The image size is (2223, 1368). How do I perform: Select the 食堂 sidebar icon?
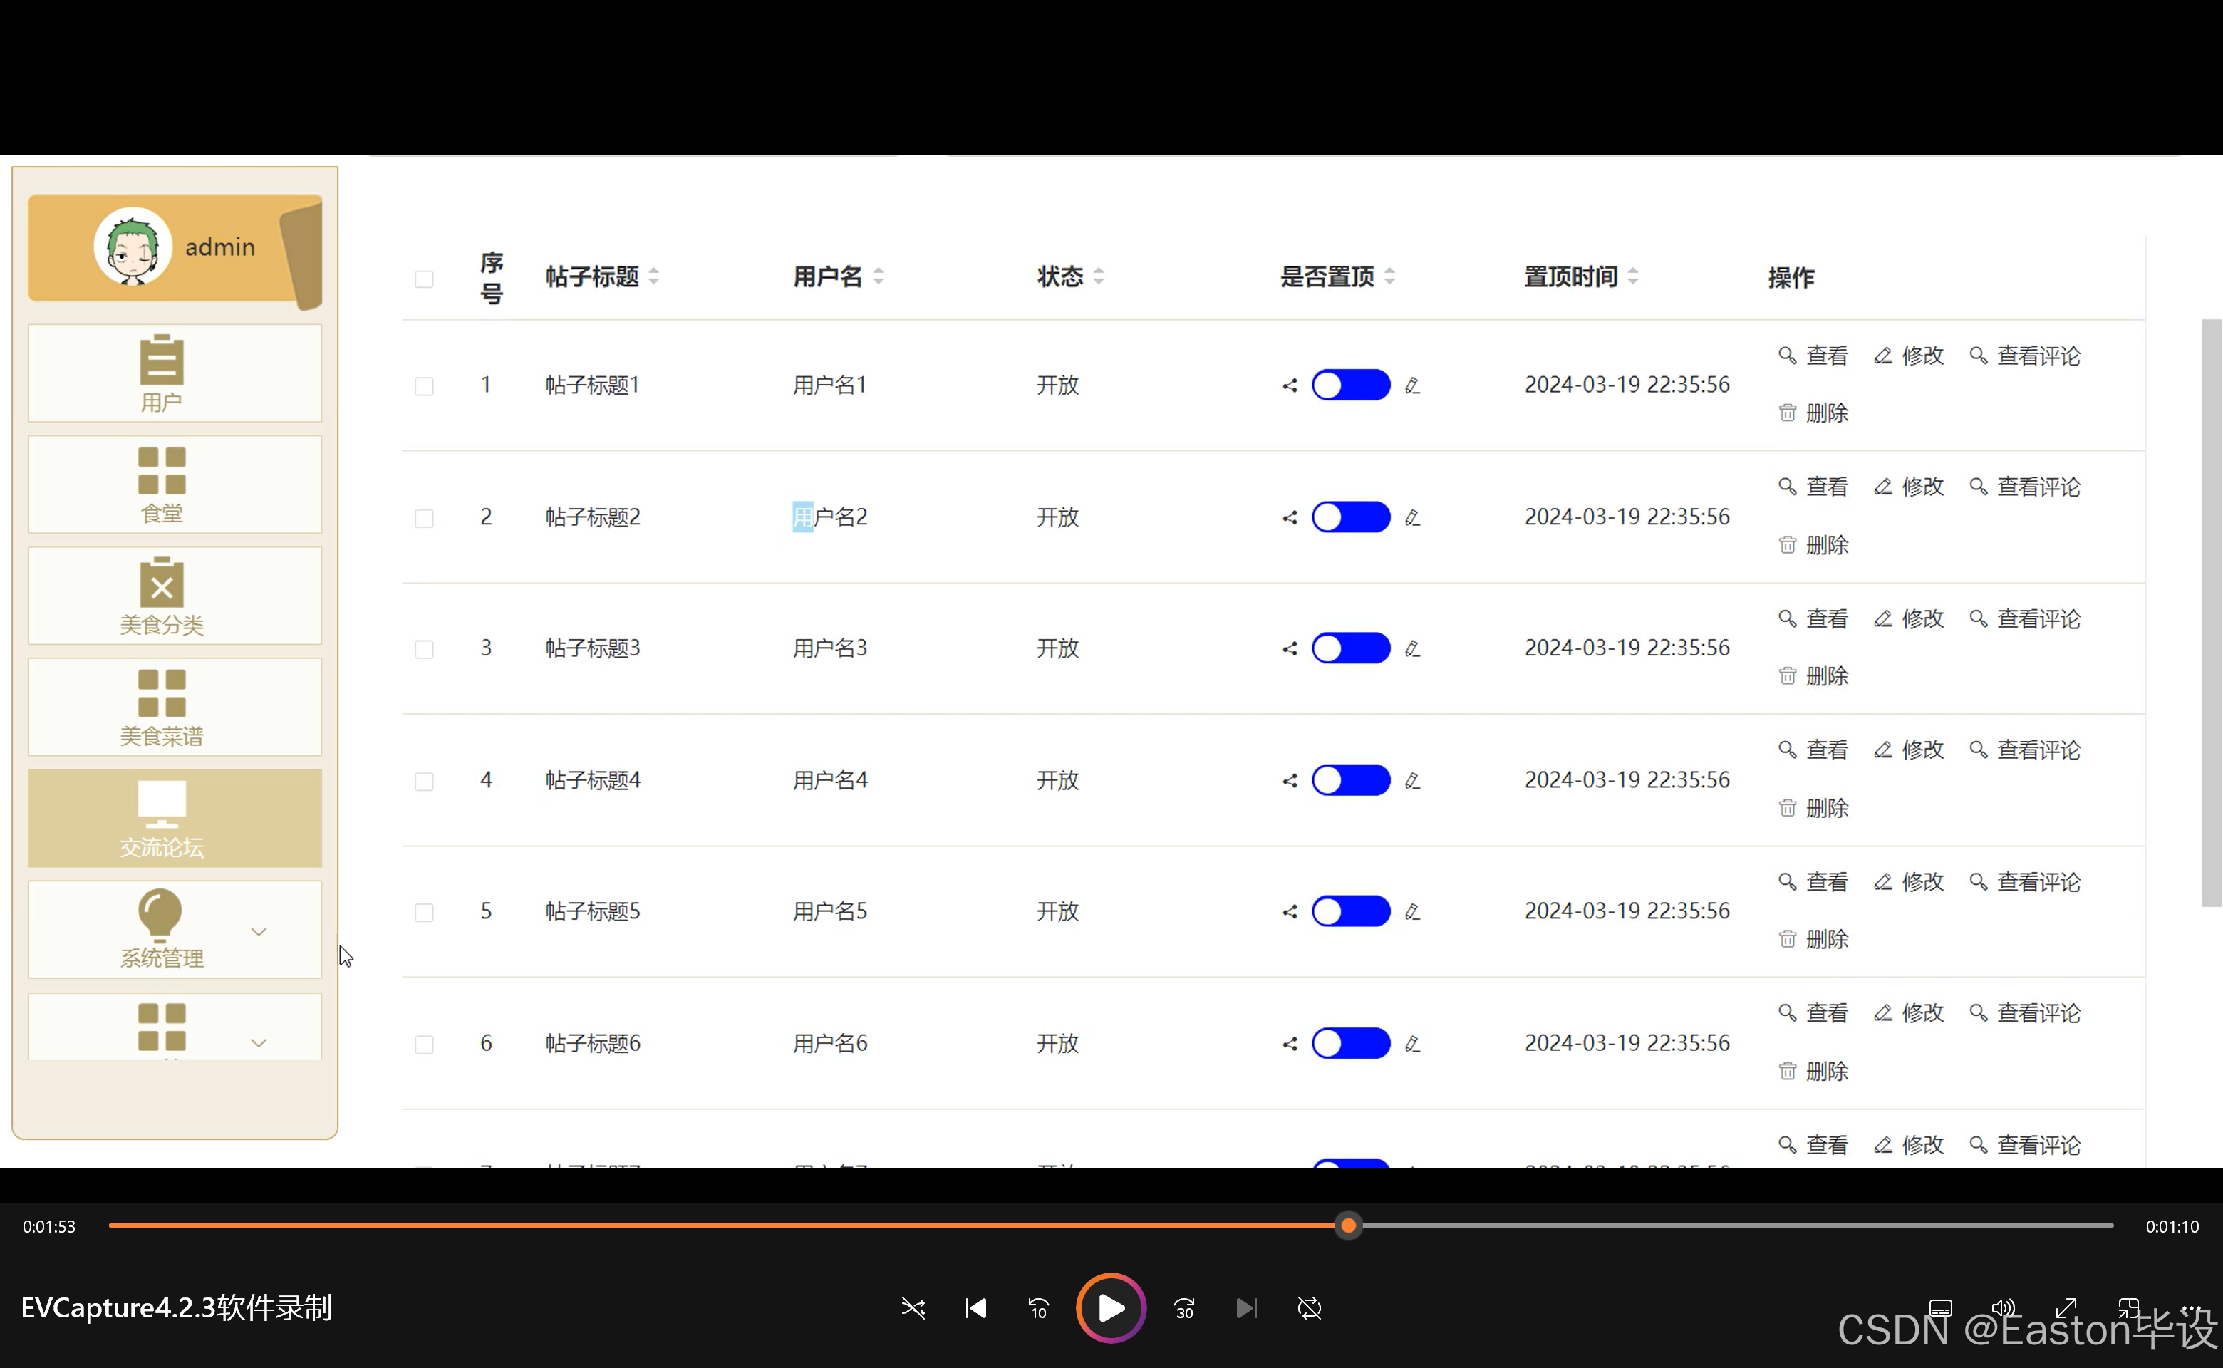tap(163, 484)
